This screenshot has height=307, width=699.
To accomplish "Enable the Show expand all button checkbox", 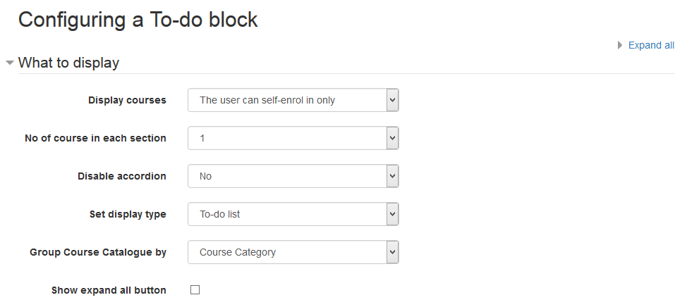I will click(x=195, y=289).
